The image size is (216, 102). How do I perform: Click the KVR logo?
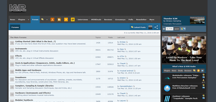click(x=18, y=8)
